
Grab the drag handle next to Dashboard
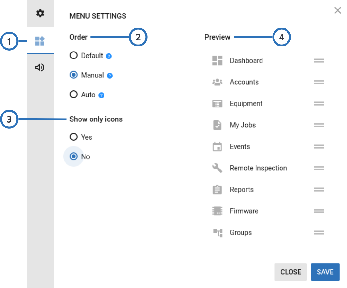coord(319,60)
